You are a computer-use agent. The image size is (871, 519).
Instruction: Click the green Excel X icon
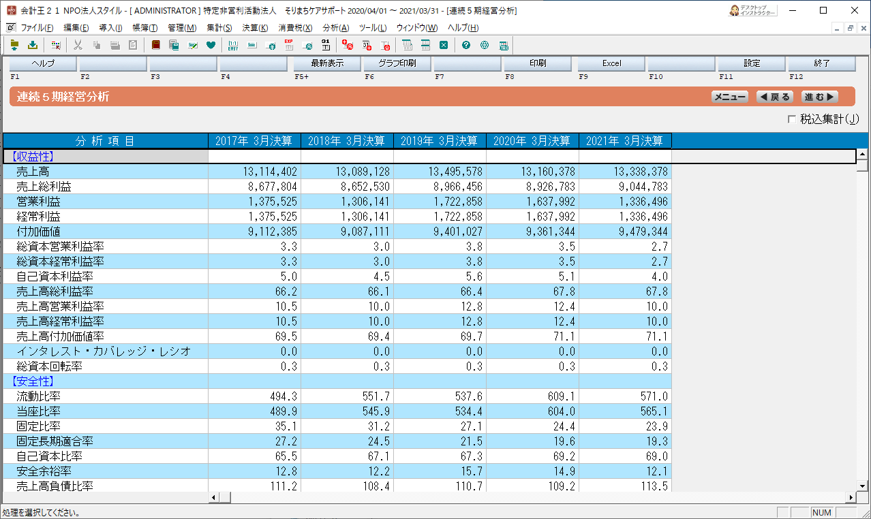click(444, 46)
